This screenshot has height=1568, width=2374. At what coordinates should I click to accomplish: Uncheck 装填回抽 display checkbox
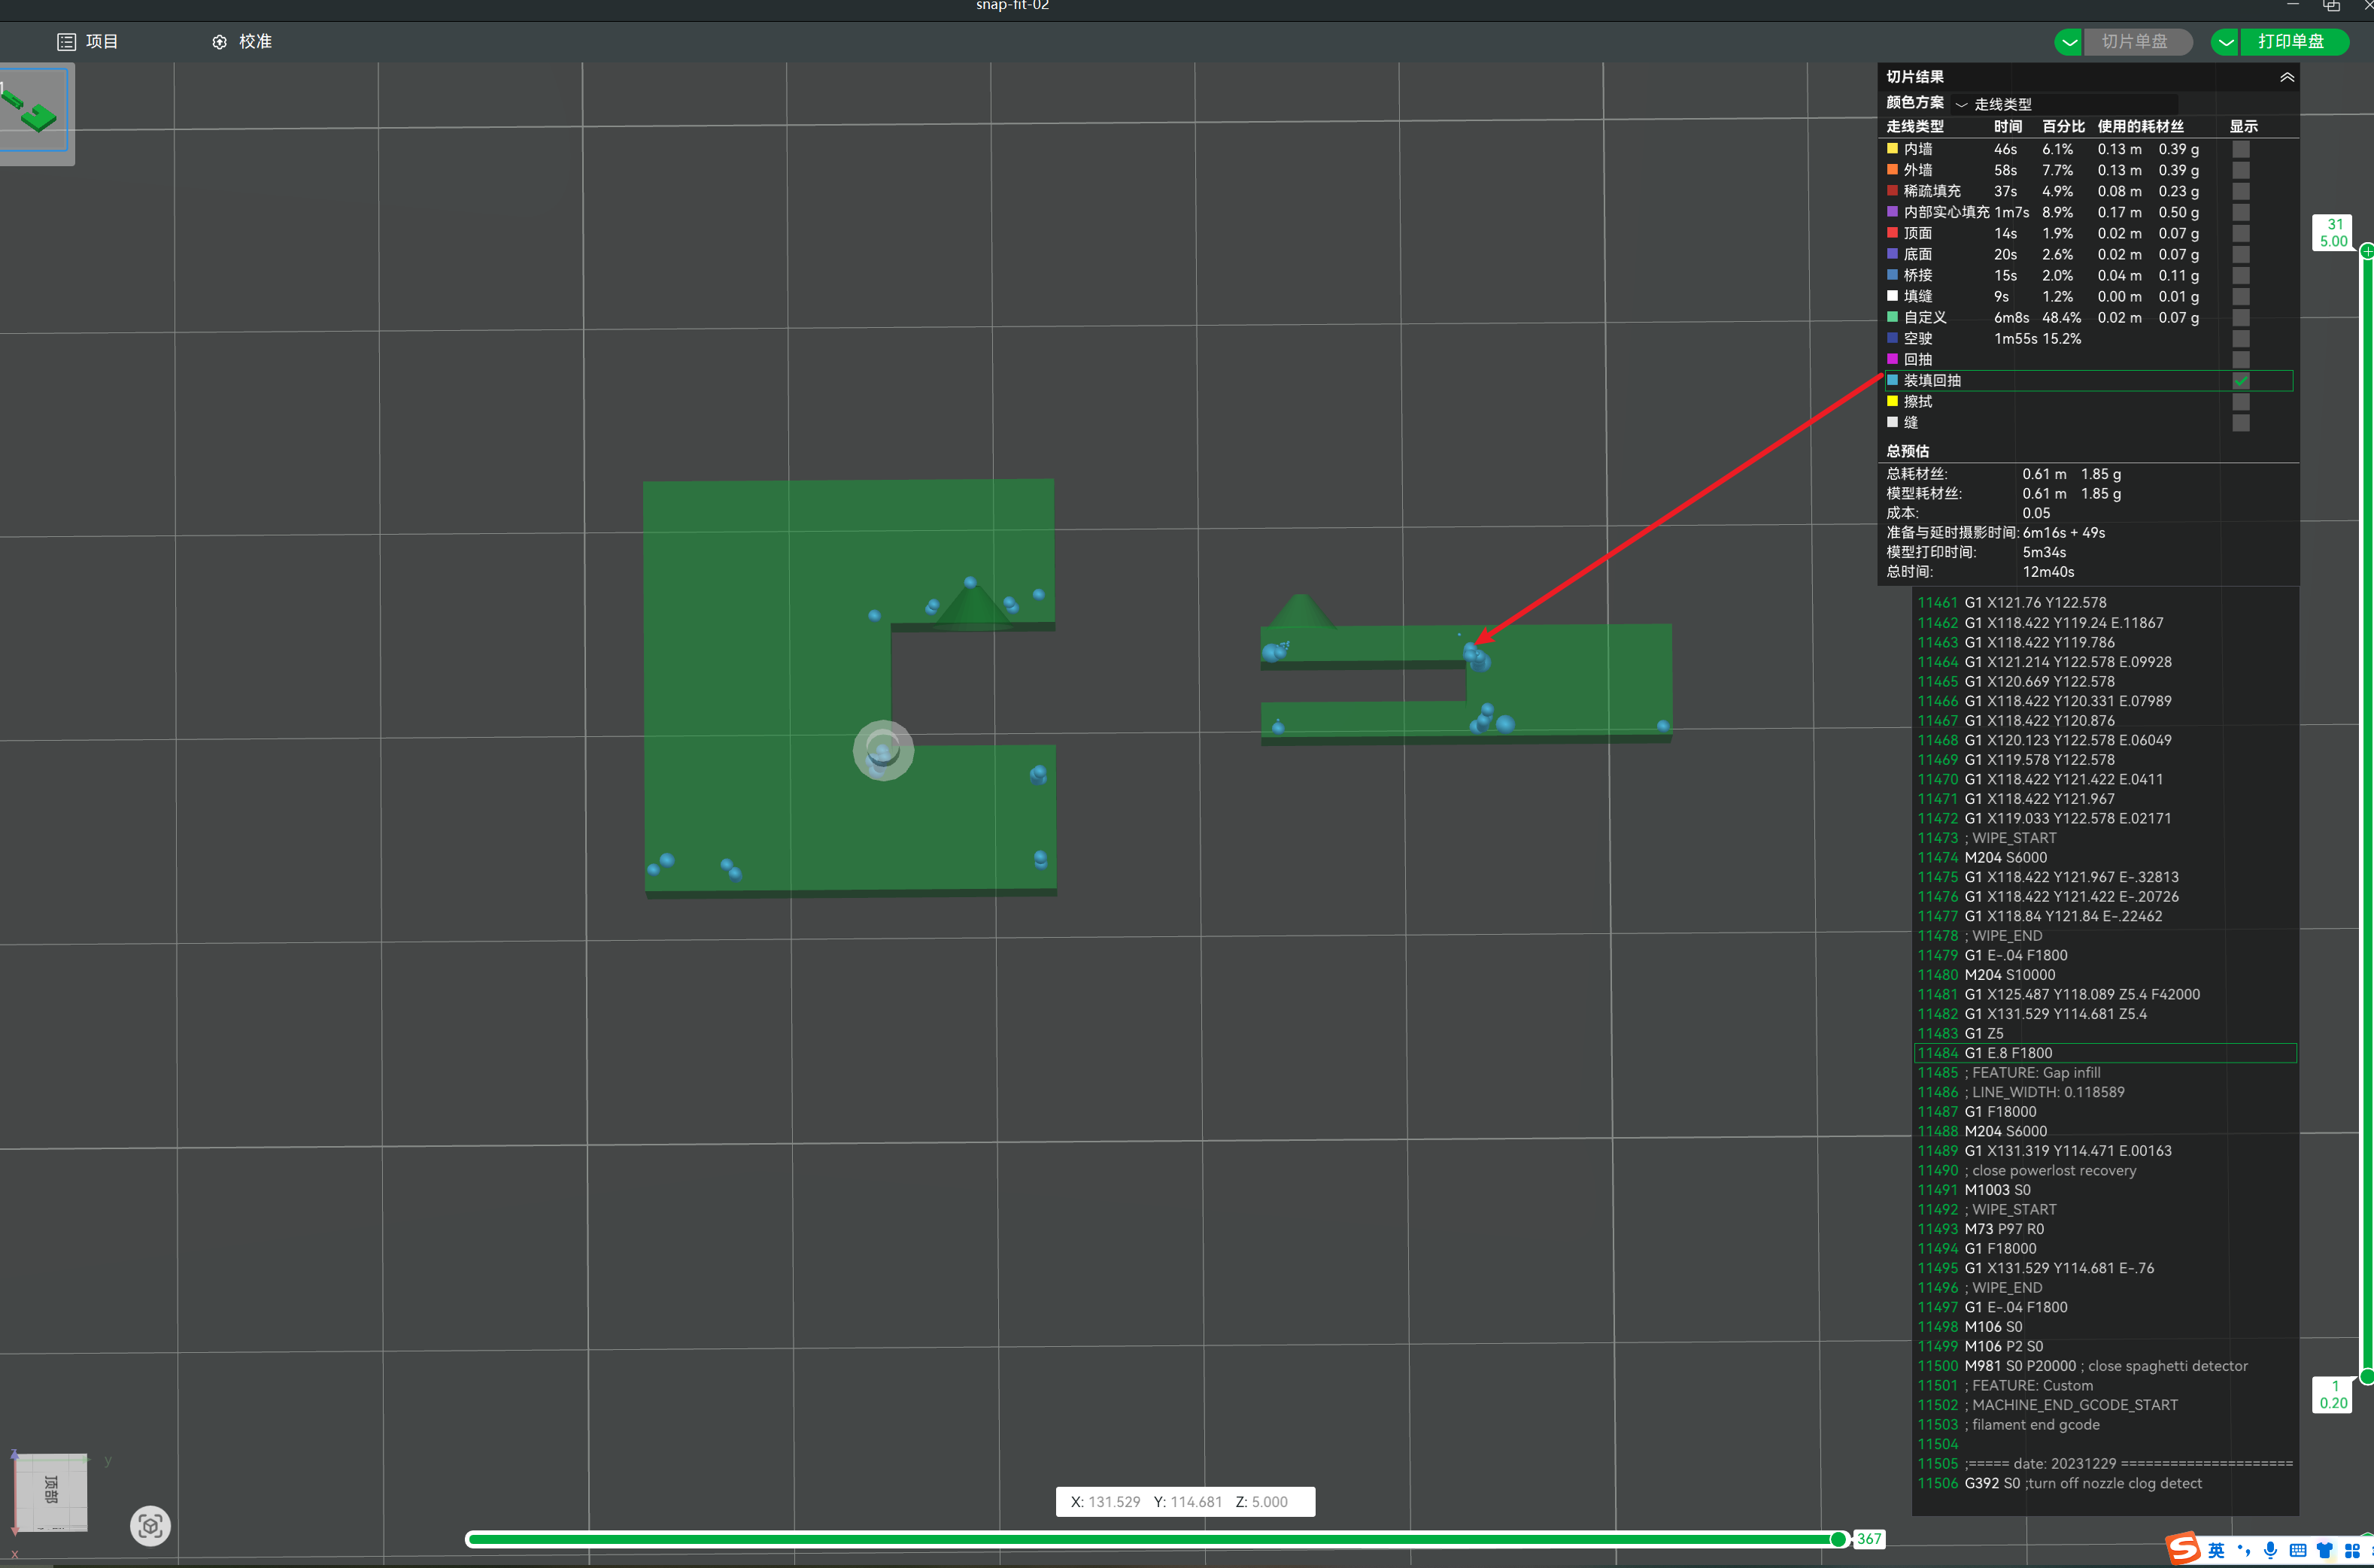pyautogui.click(x=2241, y=381)
